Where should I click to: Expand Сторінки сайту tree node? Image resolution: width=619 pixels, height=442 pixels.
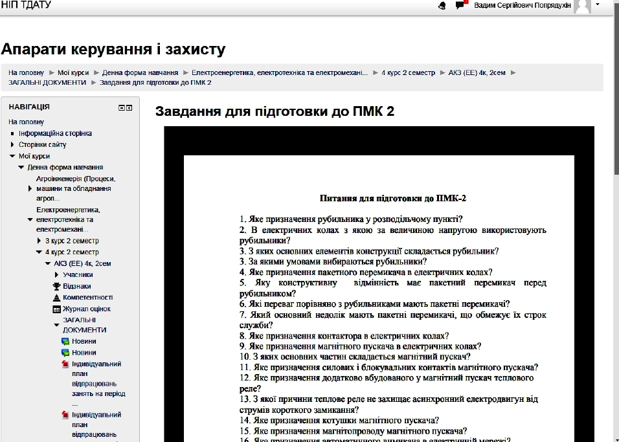pos(12,145)
